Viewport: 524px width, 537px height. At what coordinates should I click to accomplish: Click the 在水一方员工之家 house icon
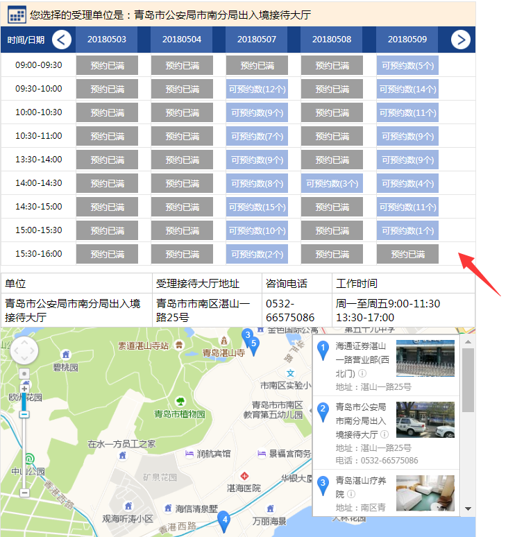[123, 455]
